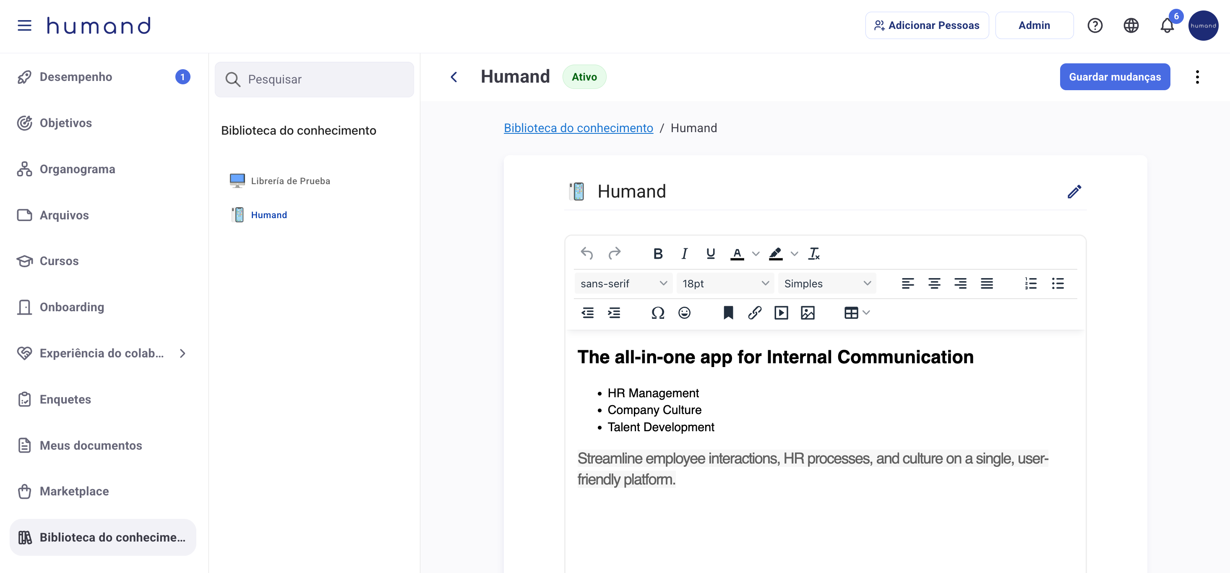Screen dimensions: 1230x573
Task: Toggle bold formatting
Action: click(658, 253)
